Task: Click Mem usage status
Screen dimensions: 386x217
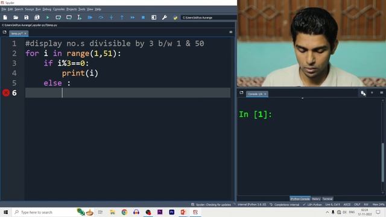Action: pyautogui.click(x=378, y=205)
